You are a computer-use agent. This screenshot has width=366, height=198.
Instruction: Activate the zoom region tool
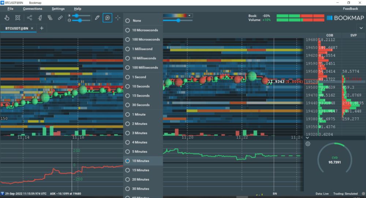[x=18, y=18]
